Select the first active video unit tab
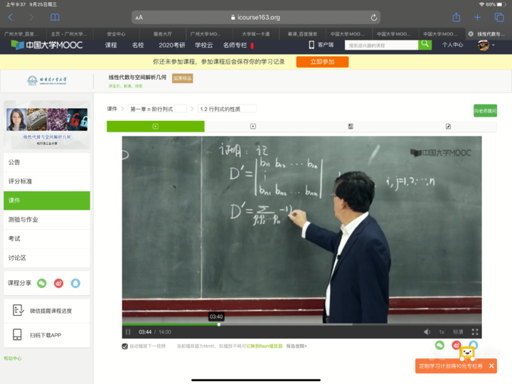This screenshot has width=512, height=384. pos(156,127)
